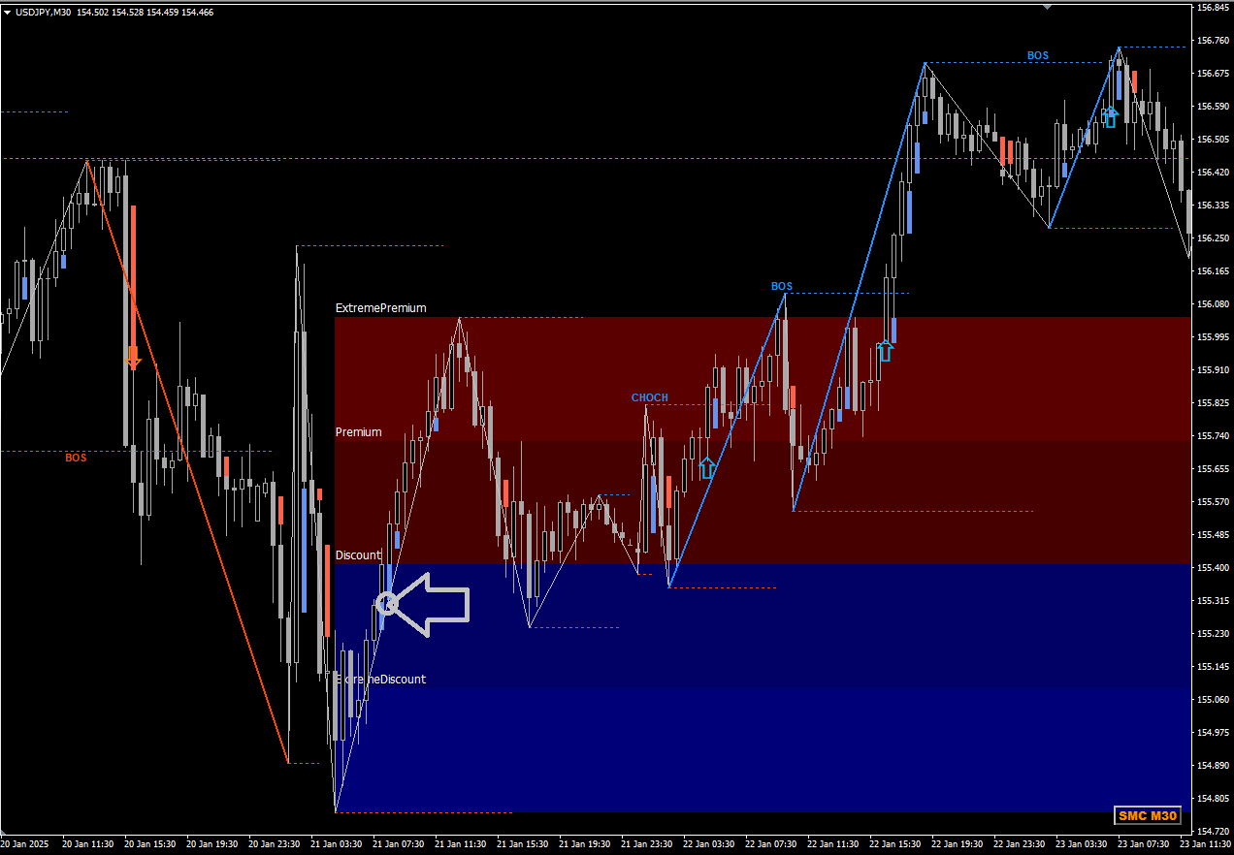Click the 22 Jan 07:30 time label
Image resolution: width=1234 pixels, height=855 pixels.
pos(771,844)
